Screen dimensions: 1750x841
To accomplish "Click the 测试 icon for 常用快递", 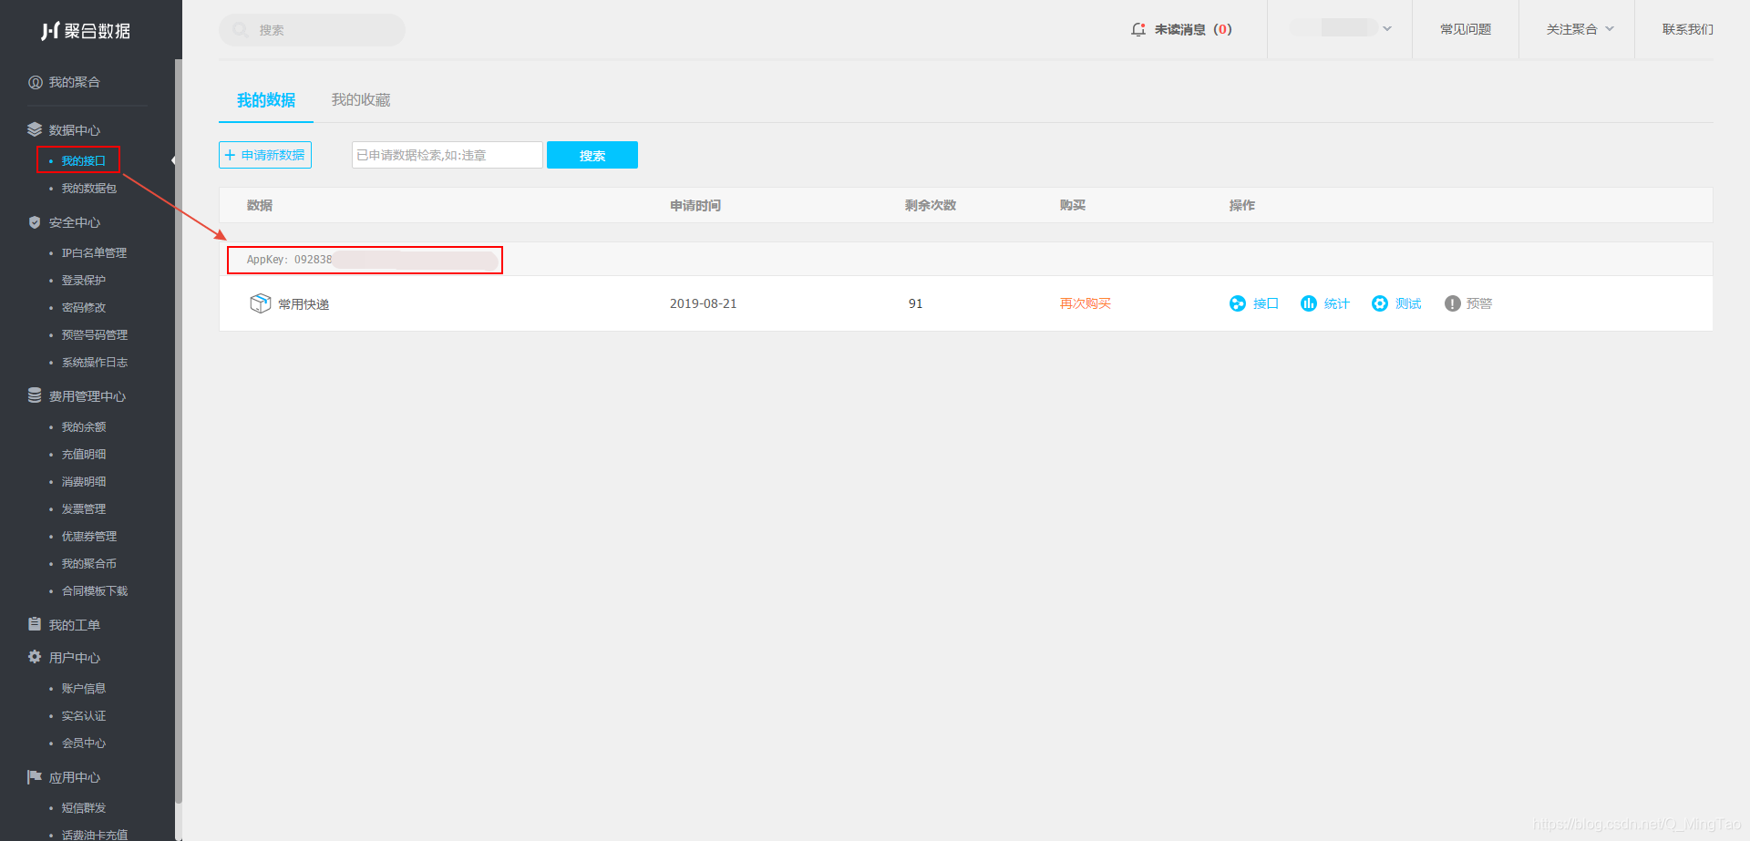I will [1380, 303].
